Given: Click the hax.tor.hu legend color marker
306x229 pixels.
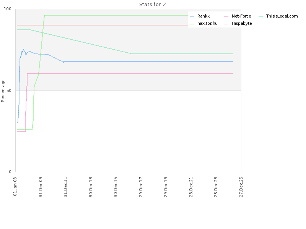Looking at the screenshot, I should [192, 24].
